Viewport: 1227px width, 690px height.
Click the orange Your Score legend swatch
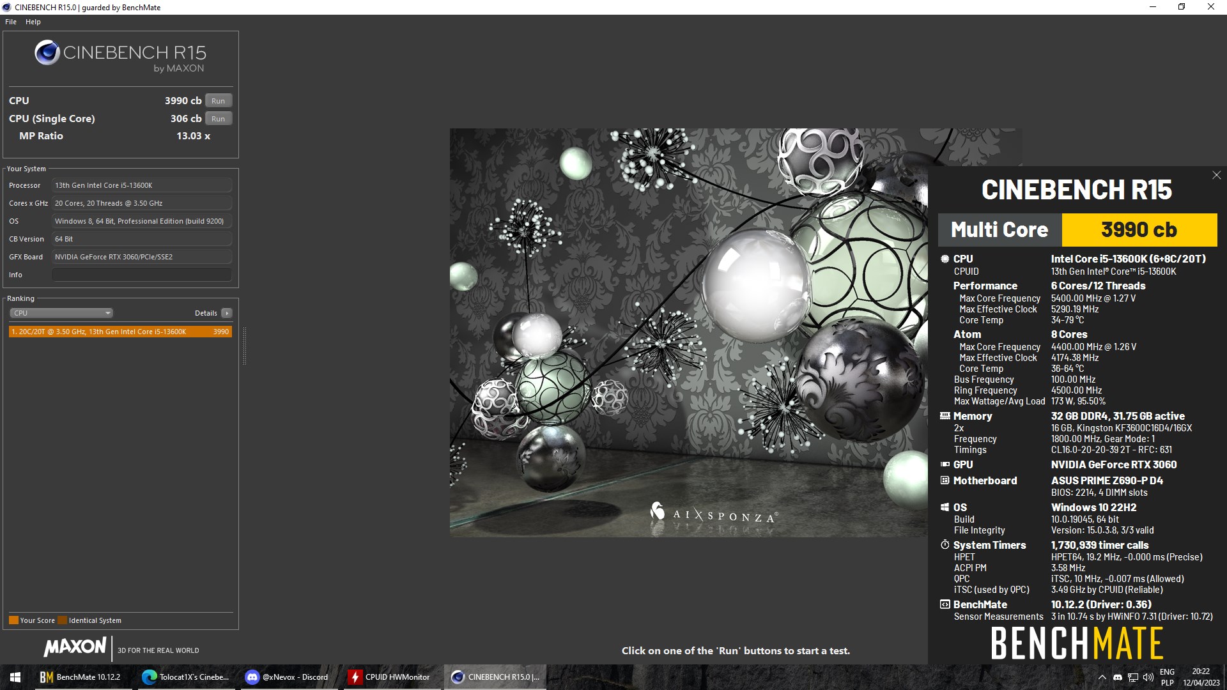click(x=13, y=620)
